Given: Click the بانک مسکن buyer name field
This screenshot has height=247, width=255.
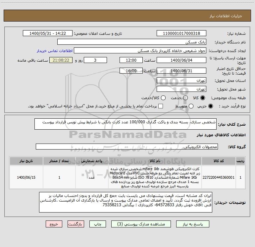Looking at the screenshot, I should 132,42.
